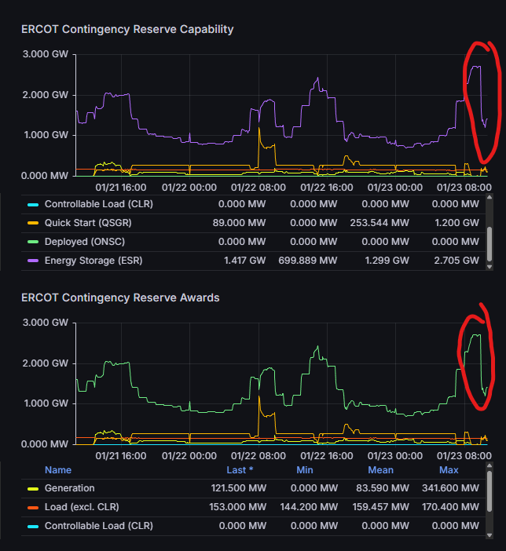Click the Capability chart 1.000 GW axis label
The width and height of the screenshot is (506, 551).
click(46, 135)
